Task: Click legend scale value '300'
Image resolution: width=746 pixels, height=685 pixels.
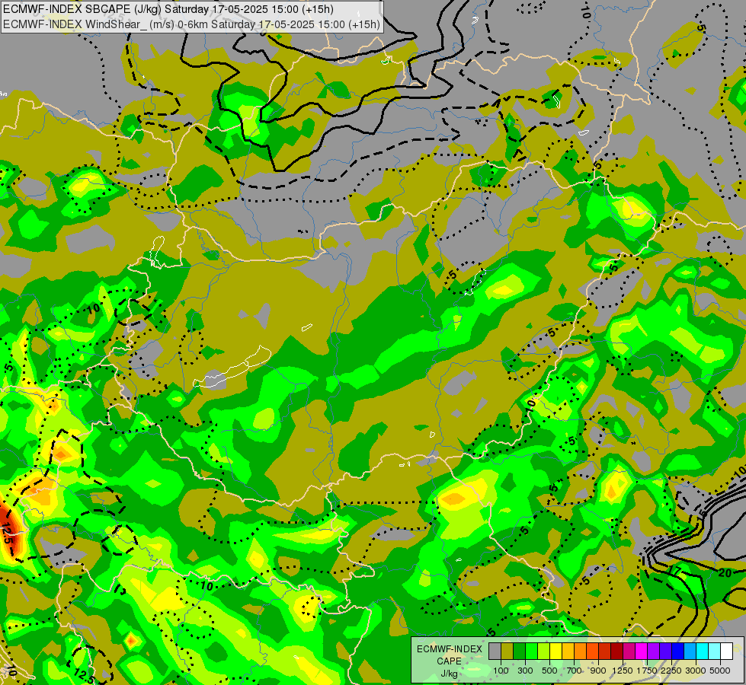Action: pyautogui.click(x=525, y=671)
